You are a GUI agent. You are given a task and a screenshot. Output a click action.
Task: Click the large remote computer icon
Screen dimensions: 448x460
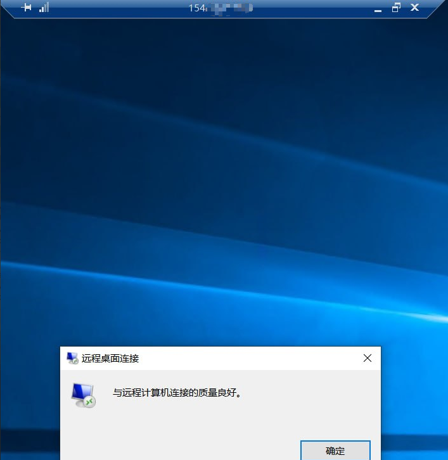pos(83,395)
